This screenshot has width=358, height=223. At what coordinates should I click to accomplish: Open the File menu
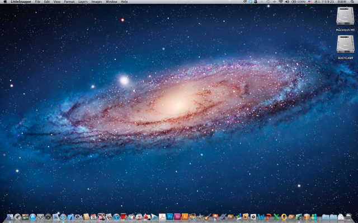[x=37, y=2]
